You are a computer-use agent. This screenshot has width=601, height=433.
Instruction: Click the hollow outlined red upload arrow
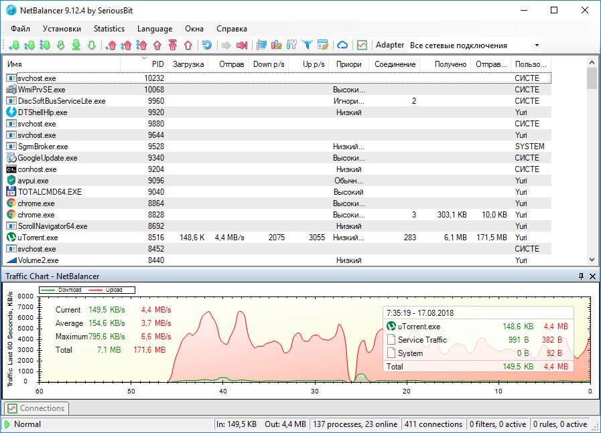coord(188,46)
